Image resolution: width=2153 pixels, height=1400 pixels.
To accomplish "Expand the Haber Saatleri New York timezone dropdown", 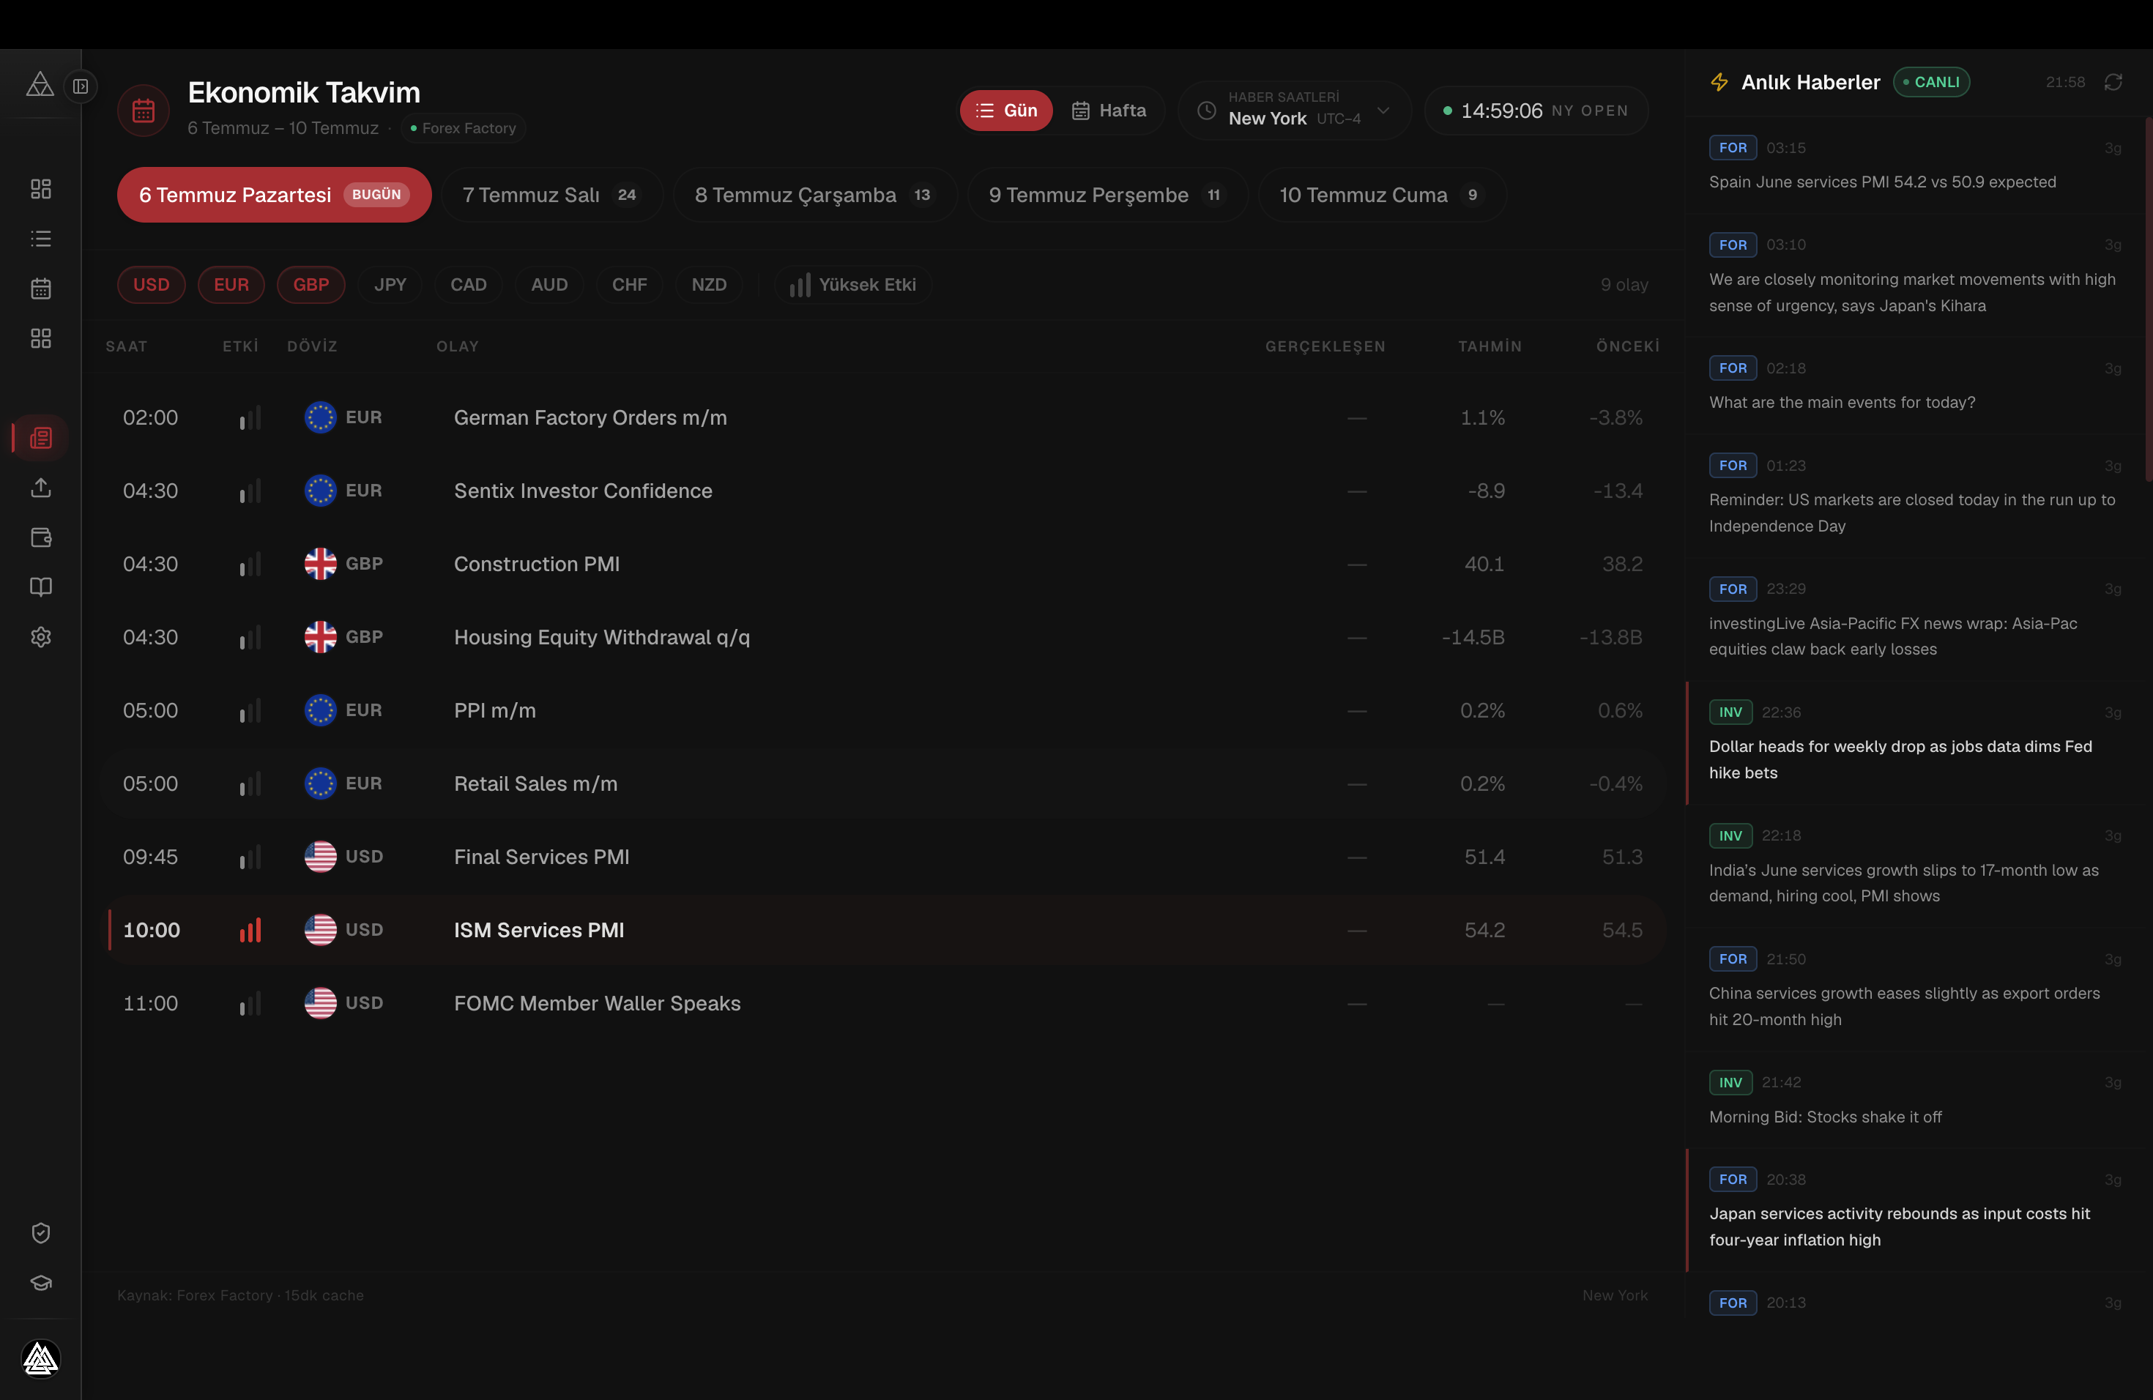I will tap(1293, 111).
